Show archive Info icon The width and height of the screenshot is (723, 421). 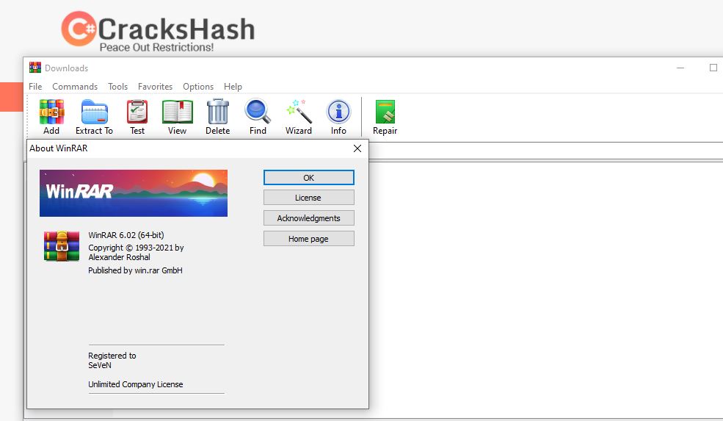point(338,112)
